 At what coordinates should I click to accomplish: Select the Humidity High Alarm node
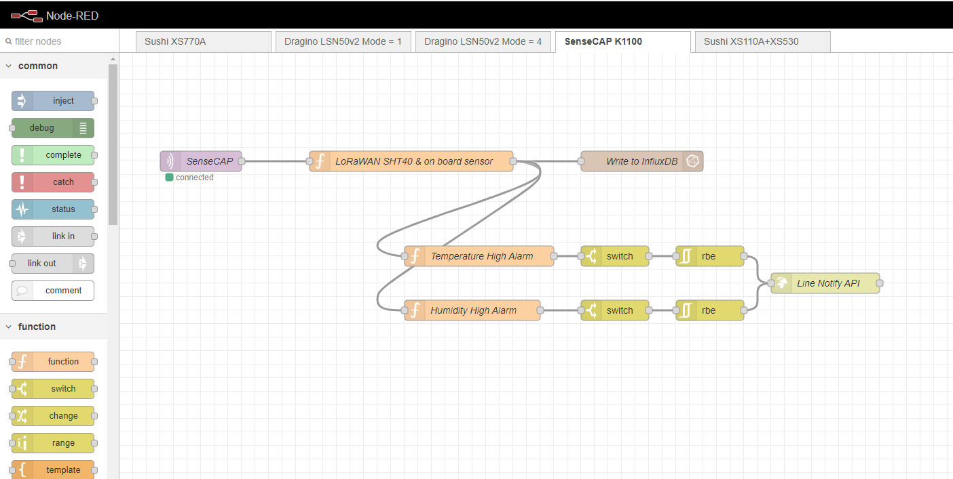472,310
